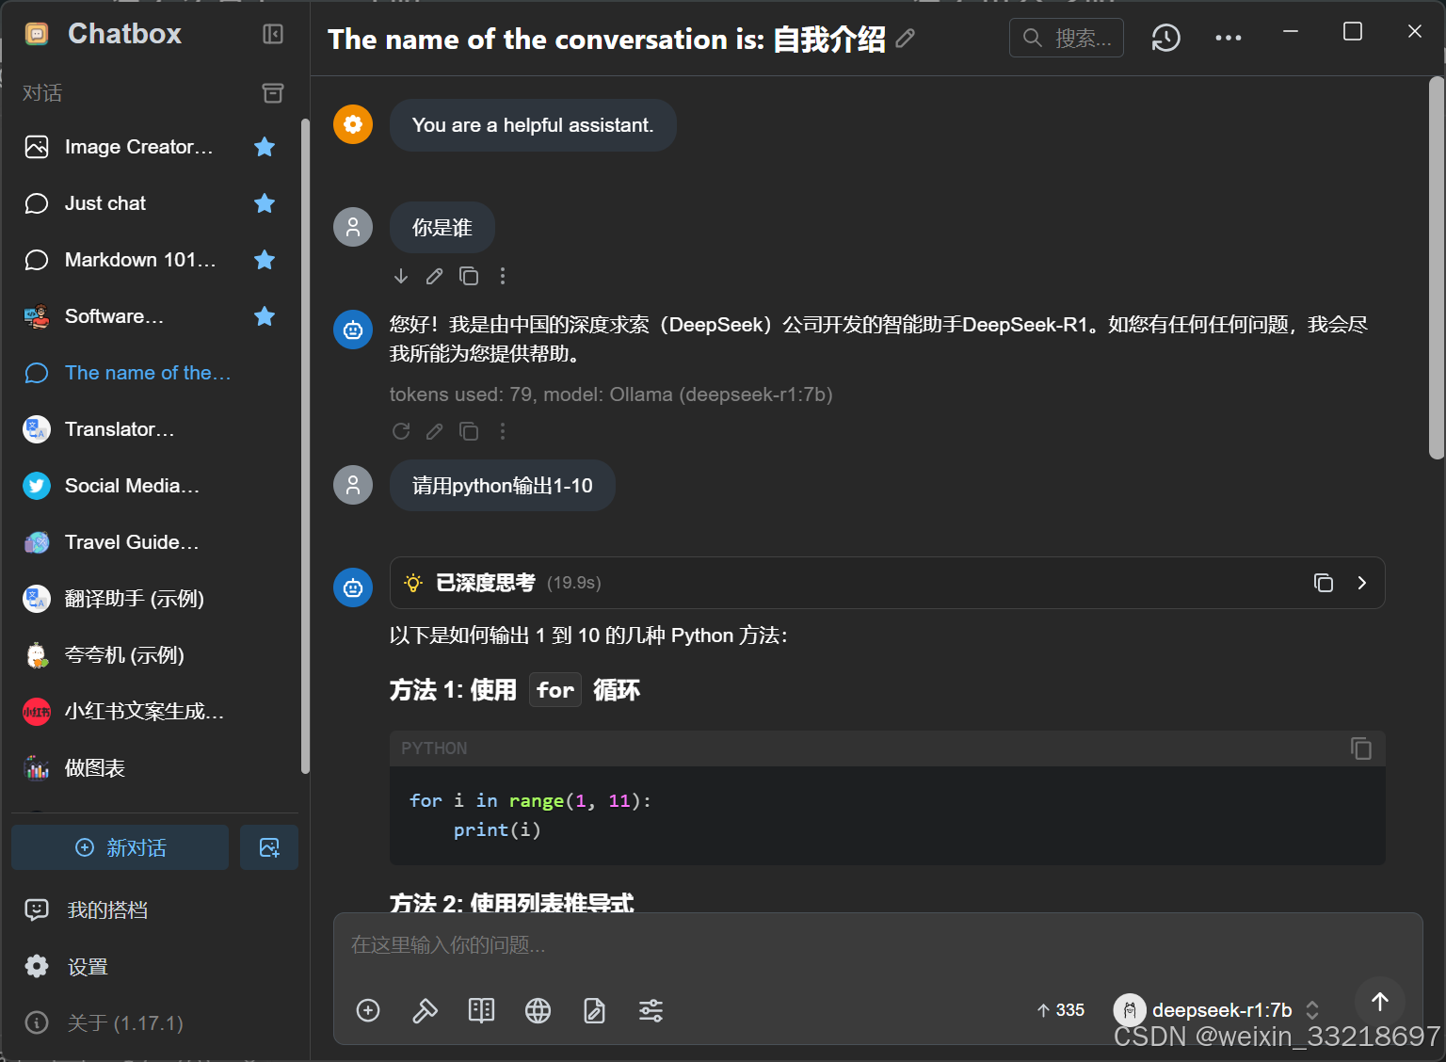Click the system prompt gear avatar
The width and height of the screenshot is (1446, 1062).
tap(353, 124)
